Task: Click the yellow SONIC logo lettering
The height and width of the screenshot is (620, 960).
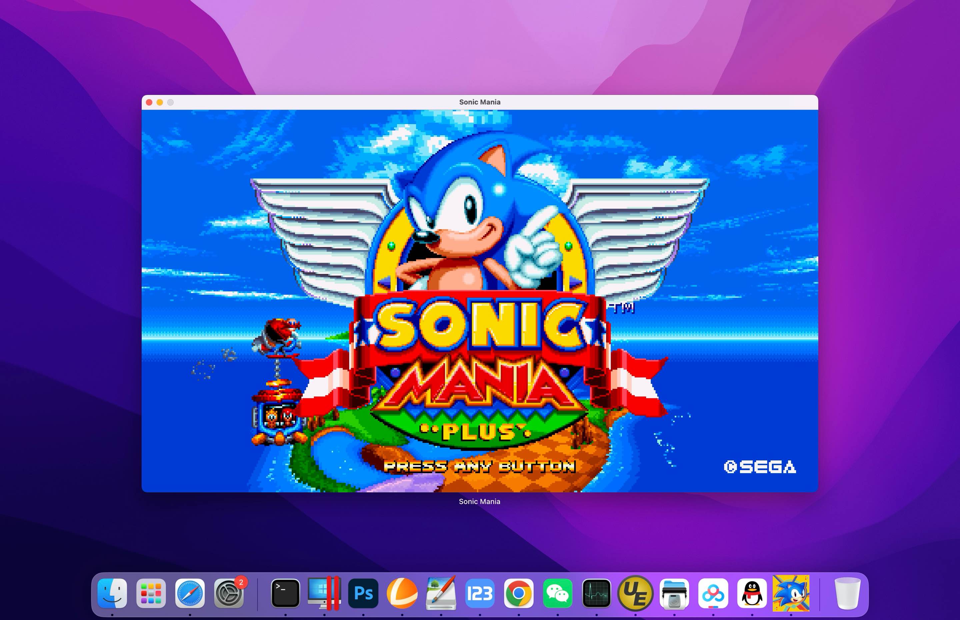Action: [480, 325]
